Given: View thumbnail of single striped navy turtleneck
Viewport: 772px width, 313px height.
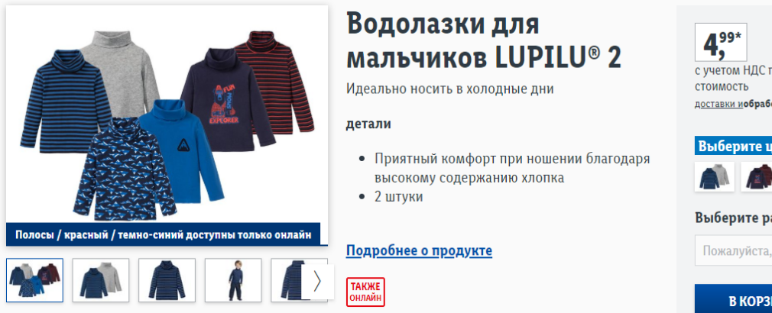Looking at the screenshot, I should point(167,280).
